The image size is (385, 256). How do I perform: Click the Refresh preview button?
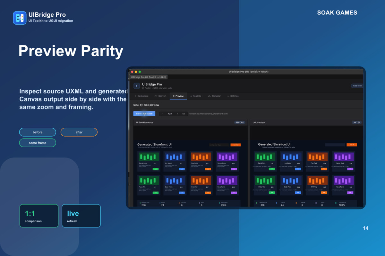click(144, 114)
